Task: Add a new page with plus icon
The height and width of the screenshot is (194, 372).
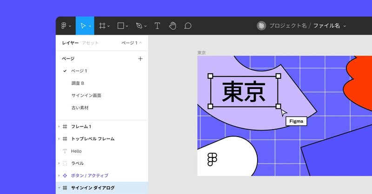Action: click(140, 59)
